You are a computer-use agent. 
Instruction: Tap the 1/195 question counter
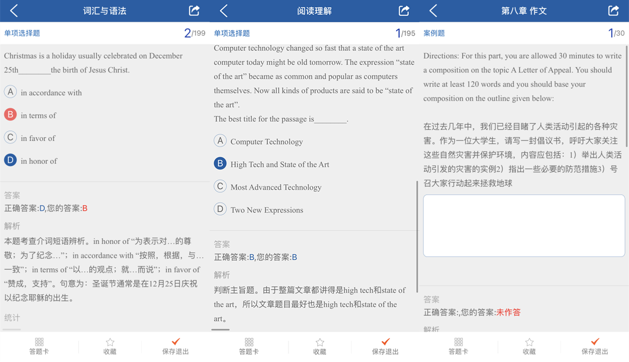[x=405, y=33]
